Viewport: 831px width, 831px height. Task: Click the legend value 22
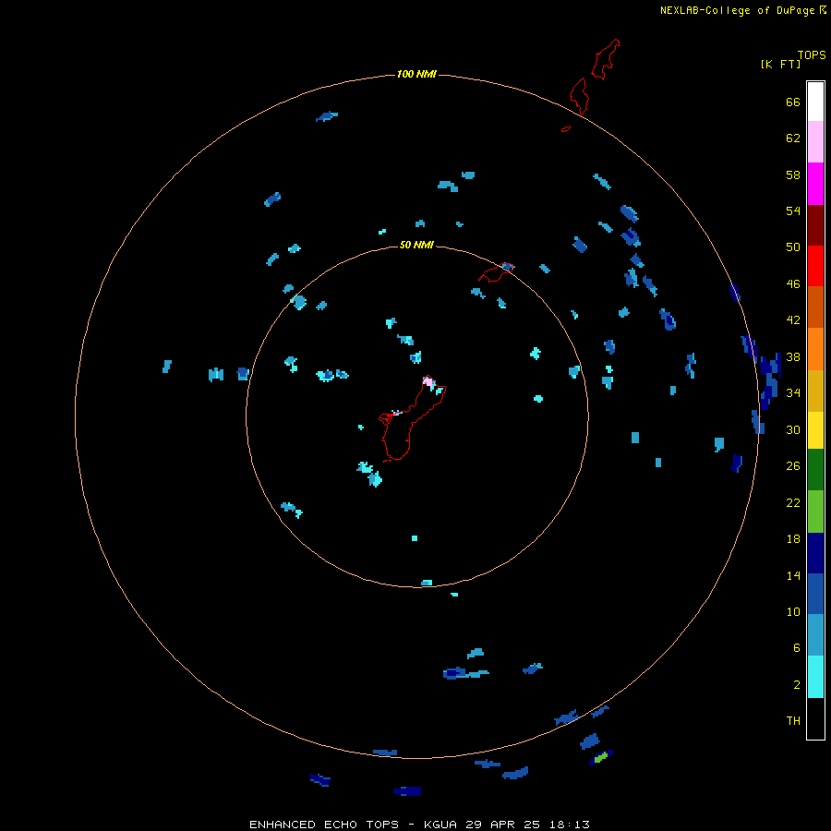pos(793,502)
